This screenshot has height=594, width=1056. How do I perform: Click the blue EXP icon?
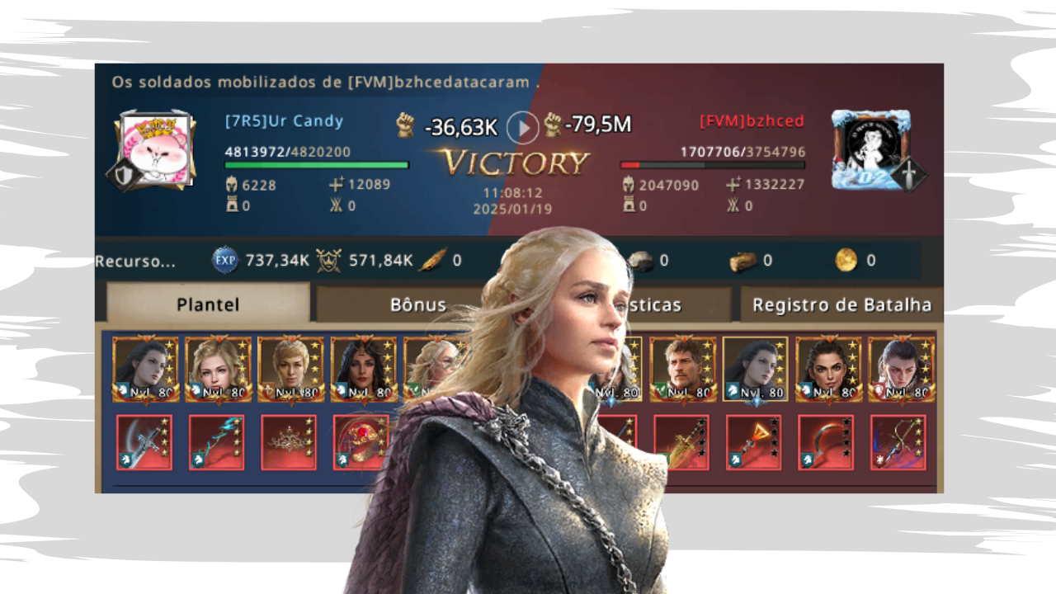click(x=224, y=261)
